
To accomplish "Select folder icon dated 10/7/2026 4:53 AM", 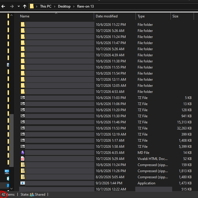I will [23, 91].
